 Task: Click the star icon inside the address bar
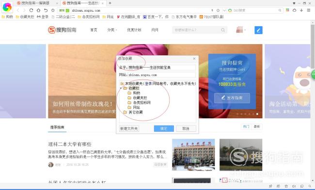[x=218, y=10]
